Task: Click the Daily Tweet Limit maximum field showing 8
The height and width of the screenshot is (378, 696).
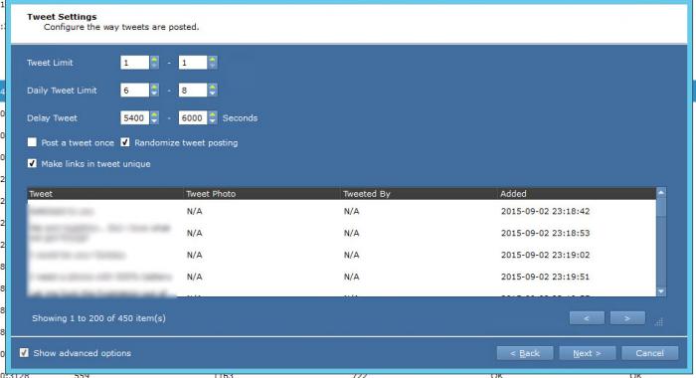Action: 193,91
